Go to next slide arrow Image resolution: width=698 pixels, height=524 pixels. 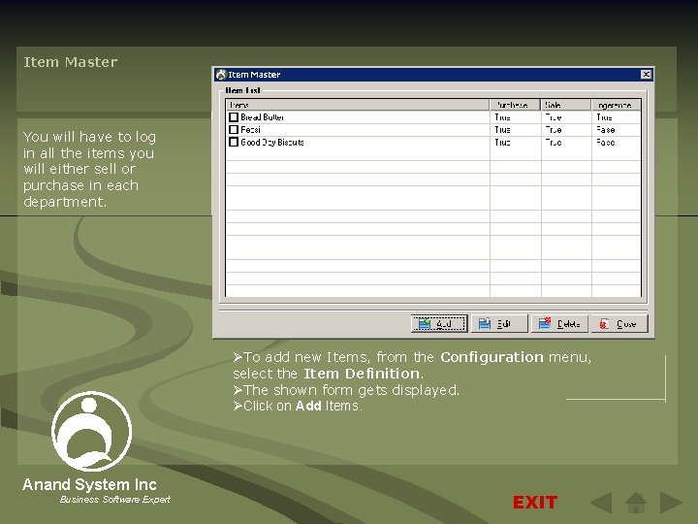pyautogui.click(x=671, y=503)
